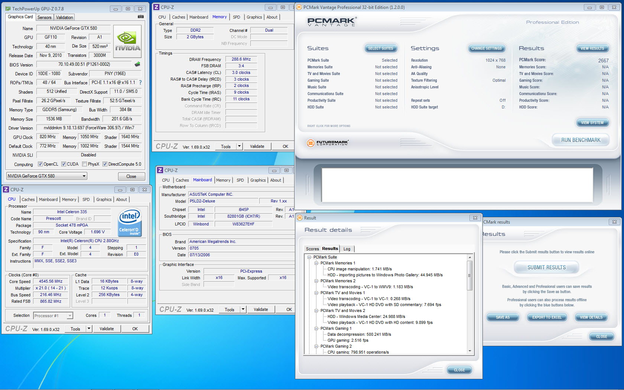Click the VIEW DETAILS button
This screenshot has width=624, height=390.
click(591, 317)
